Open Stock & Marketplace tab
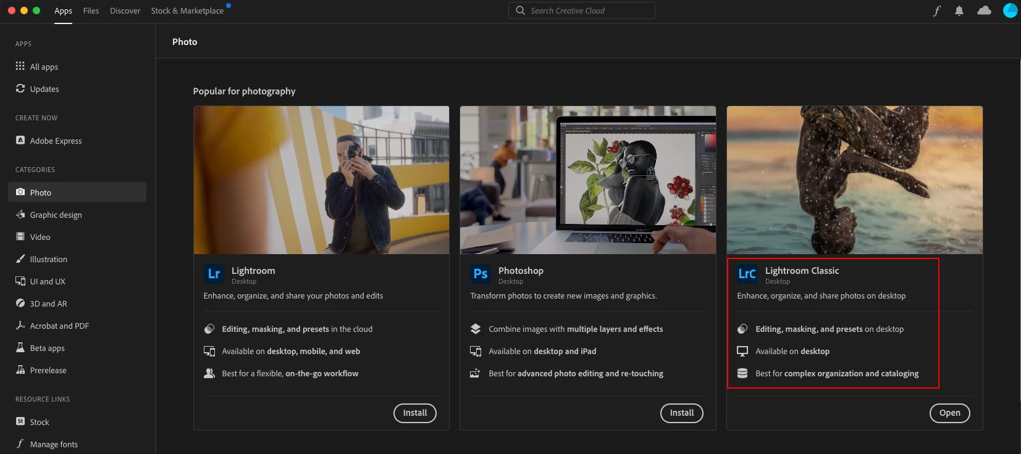This screenshot has width=1021, height=454. click(x=187, y=10)
